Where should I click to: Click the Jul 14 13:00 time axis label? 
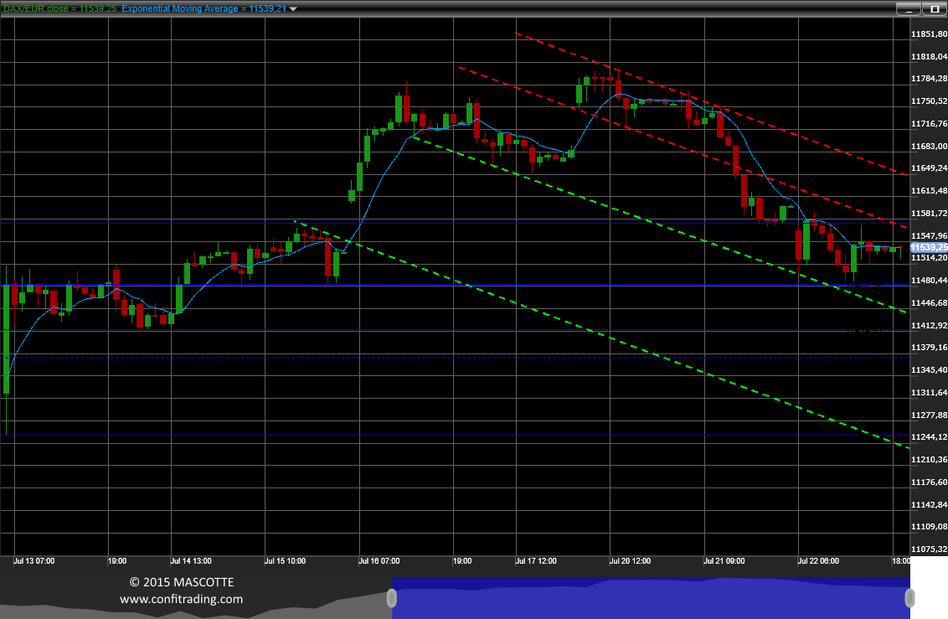tap(191, 561)
